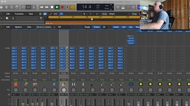Open the Brushri plug-in slot

coord(131,43)
